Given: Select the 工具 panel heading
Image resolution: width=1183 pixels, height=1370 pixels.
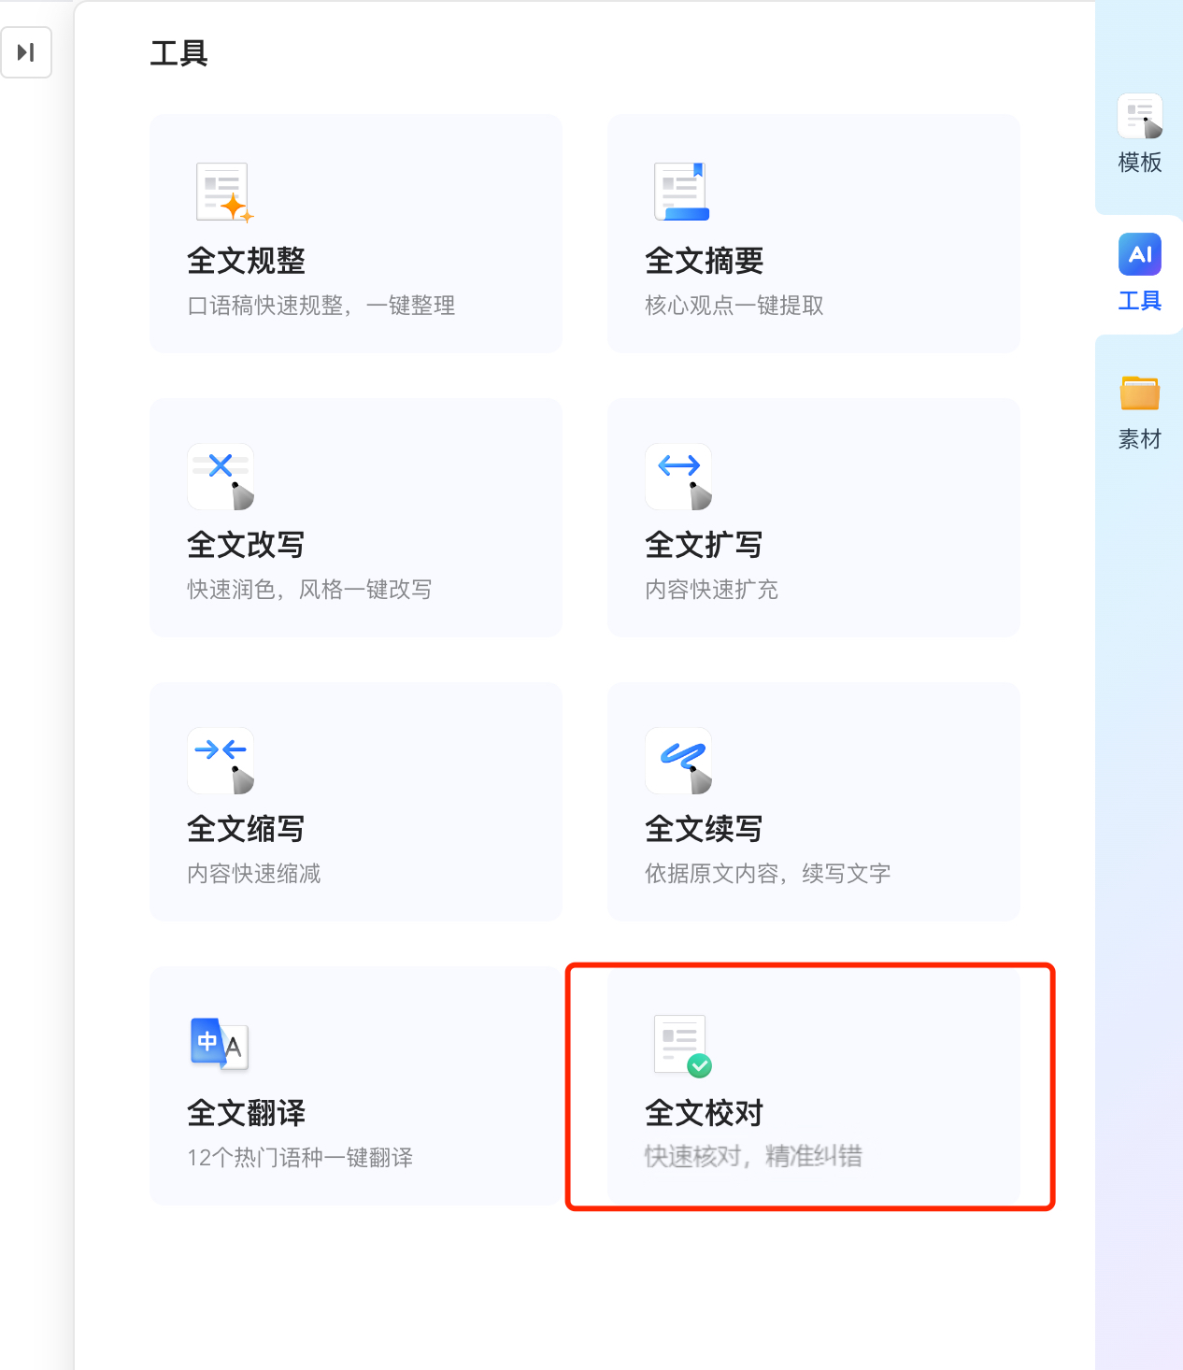Looking at the screenshot, I should (178, 54).
